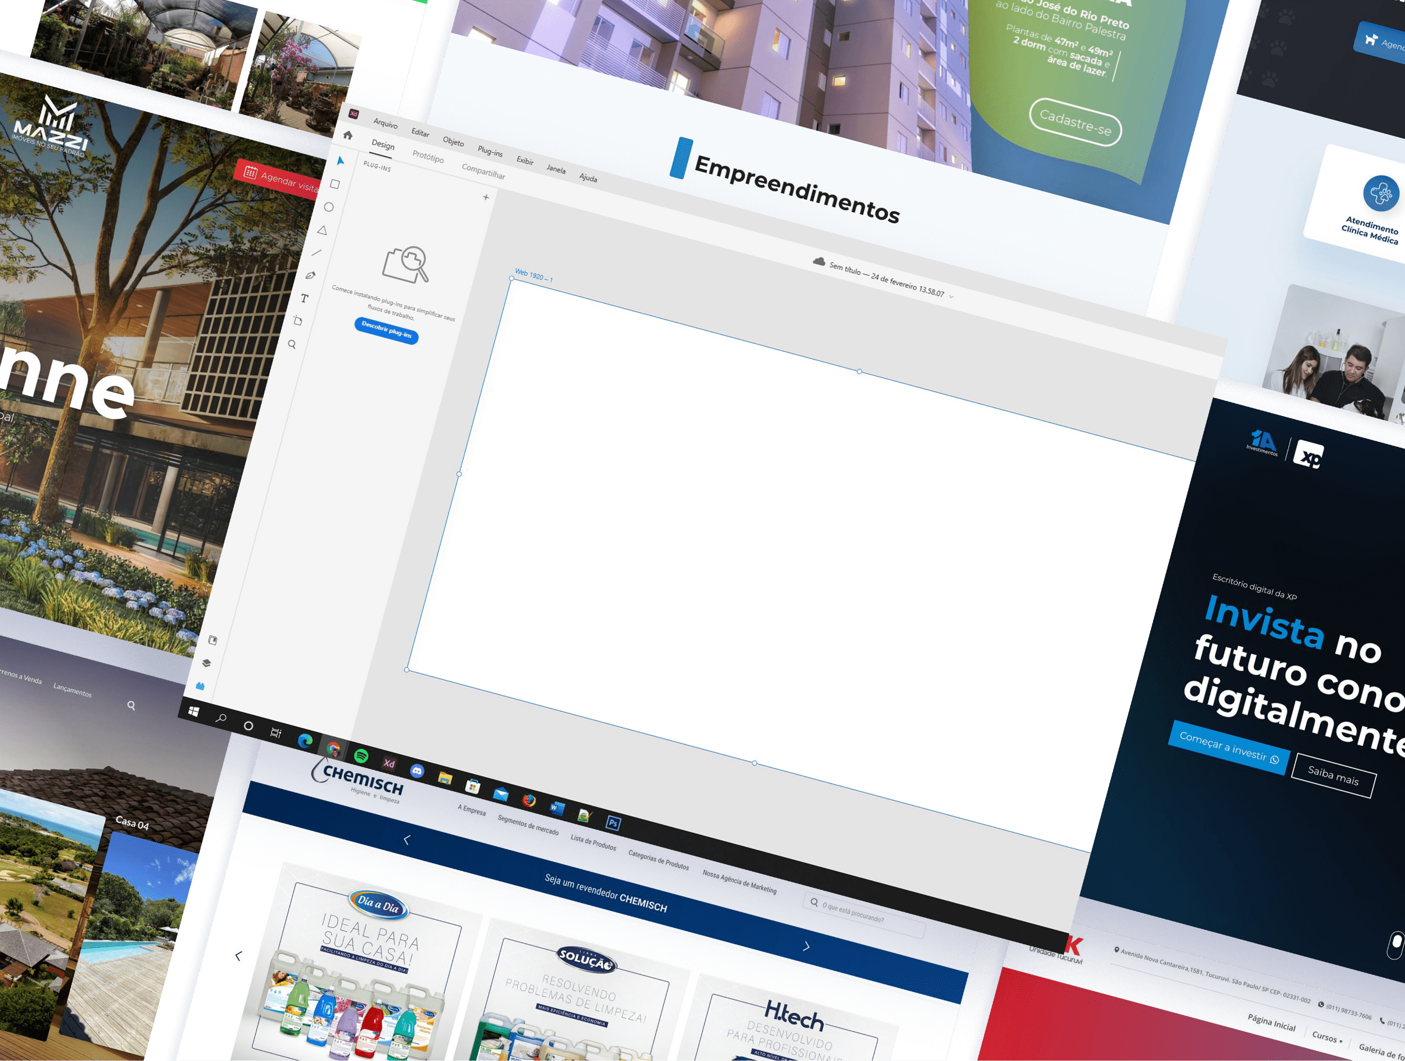Click the taskbar search magnifier icon
The height and width of the screenshot is (1061, 1405).
(x=221, y=718)
